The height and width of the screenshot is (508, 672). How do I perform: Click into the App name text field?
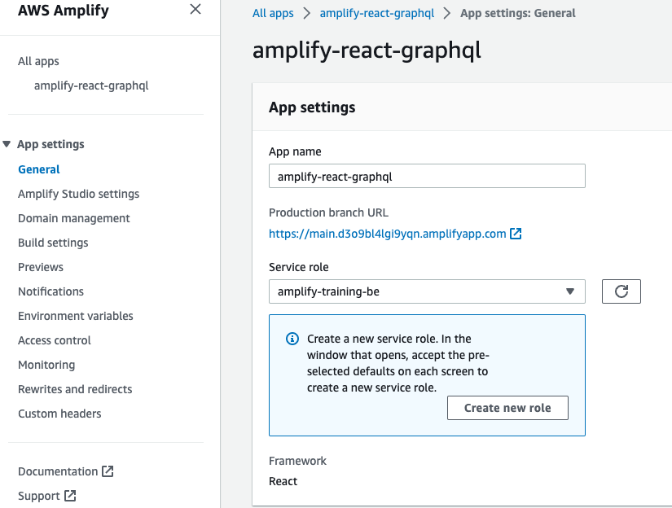pos(427,176)
